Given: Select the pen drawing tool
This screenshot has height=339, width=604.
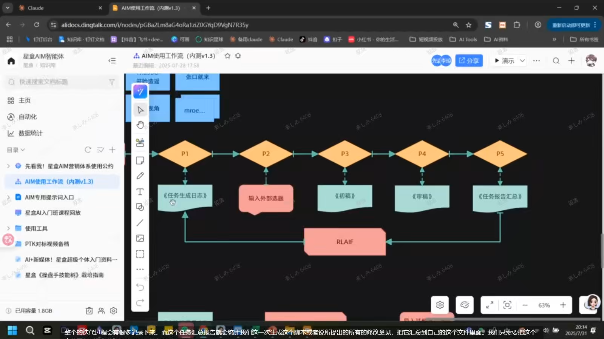Looking at the screenshot, I should [x=140, y=176].
